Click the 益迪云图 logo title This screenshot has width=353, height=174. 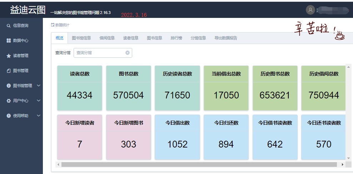tap(28, 10)
